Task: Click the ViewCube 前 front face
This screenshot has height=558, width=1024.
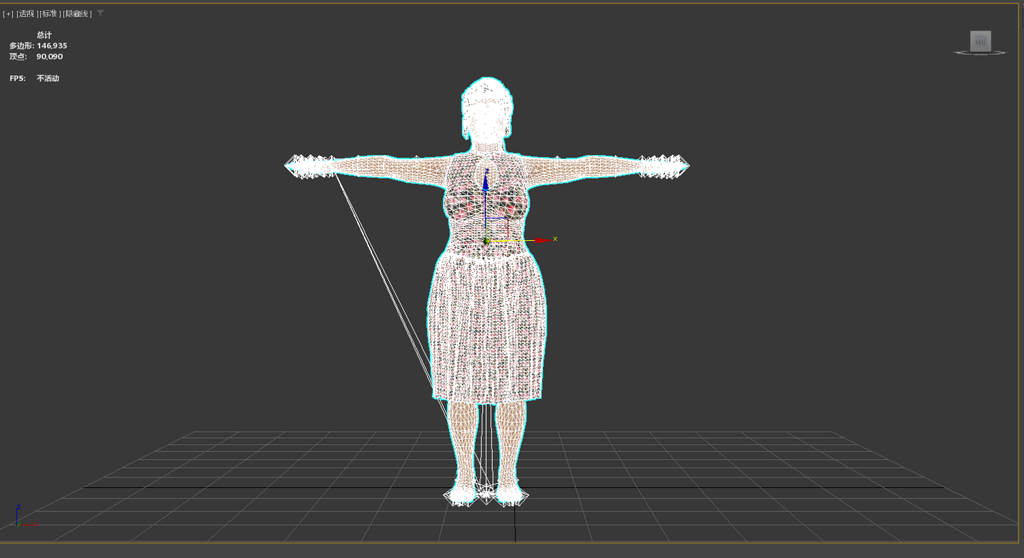Action: coord(980,41)
